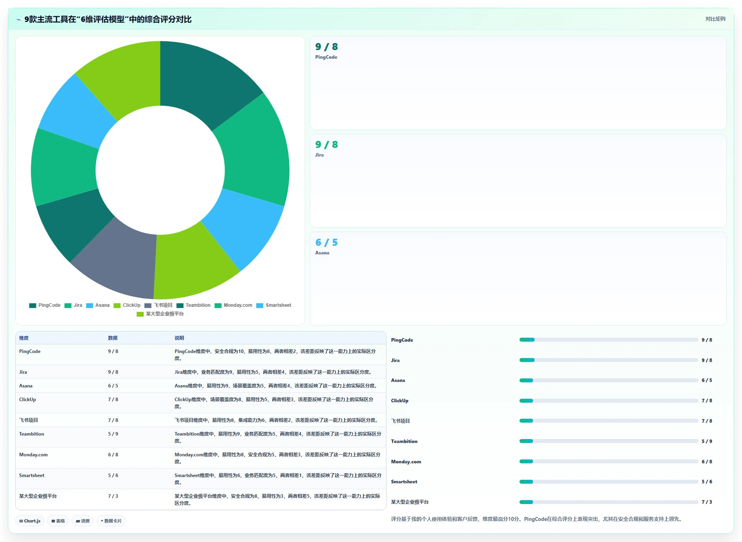742x542 pixels.
Task: Click the 某大型企业级平台 progress bar
Action: click(x=609, y=502)
